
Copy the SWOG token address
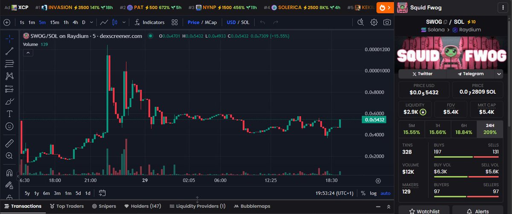pyautogui.click(x=445, y=22)
